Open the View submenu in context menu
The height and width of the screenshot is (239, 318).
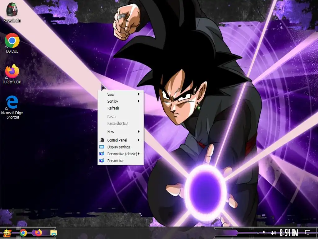point(121,94)
